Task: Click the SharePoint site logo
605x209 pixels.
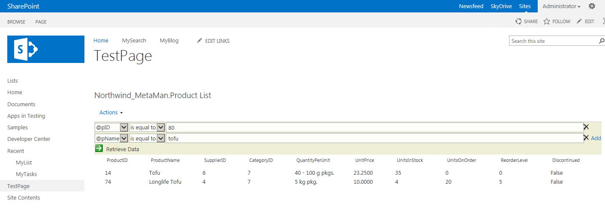Action: point(46,49)
